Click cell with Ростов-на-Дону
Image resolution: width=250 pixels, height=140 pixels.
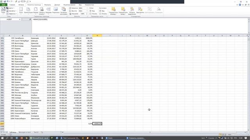coord(23,93)
